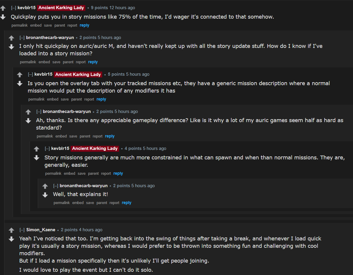The width and height of the screenshot is (353, 275).
Task: Embed bronanthecarb-waryun's auric quickplay question
Action: 44,62
